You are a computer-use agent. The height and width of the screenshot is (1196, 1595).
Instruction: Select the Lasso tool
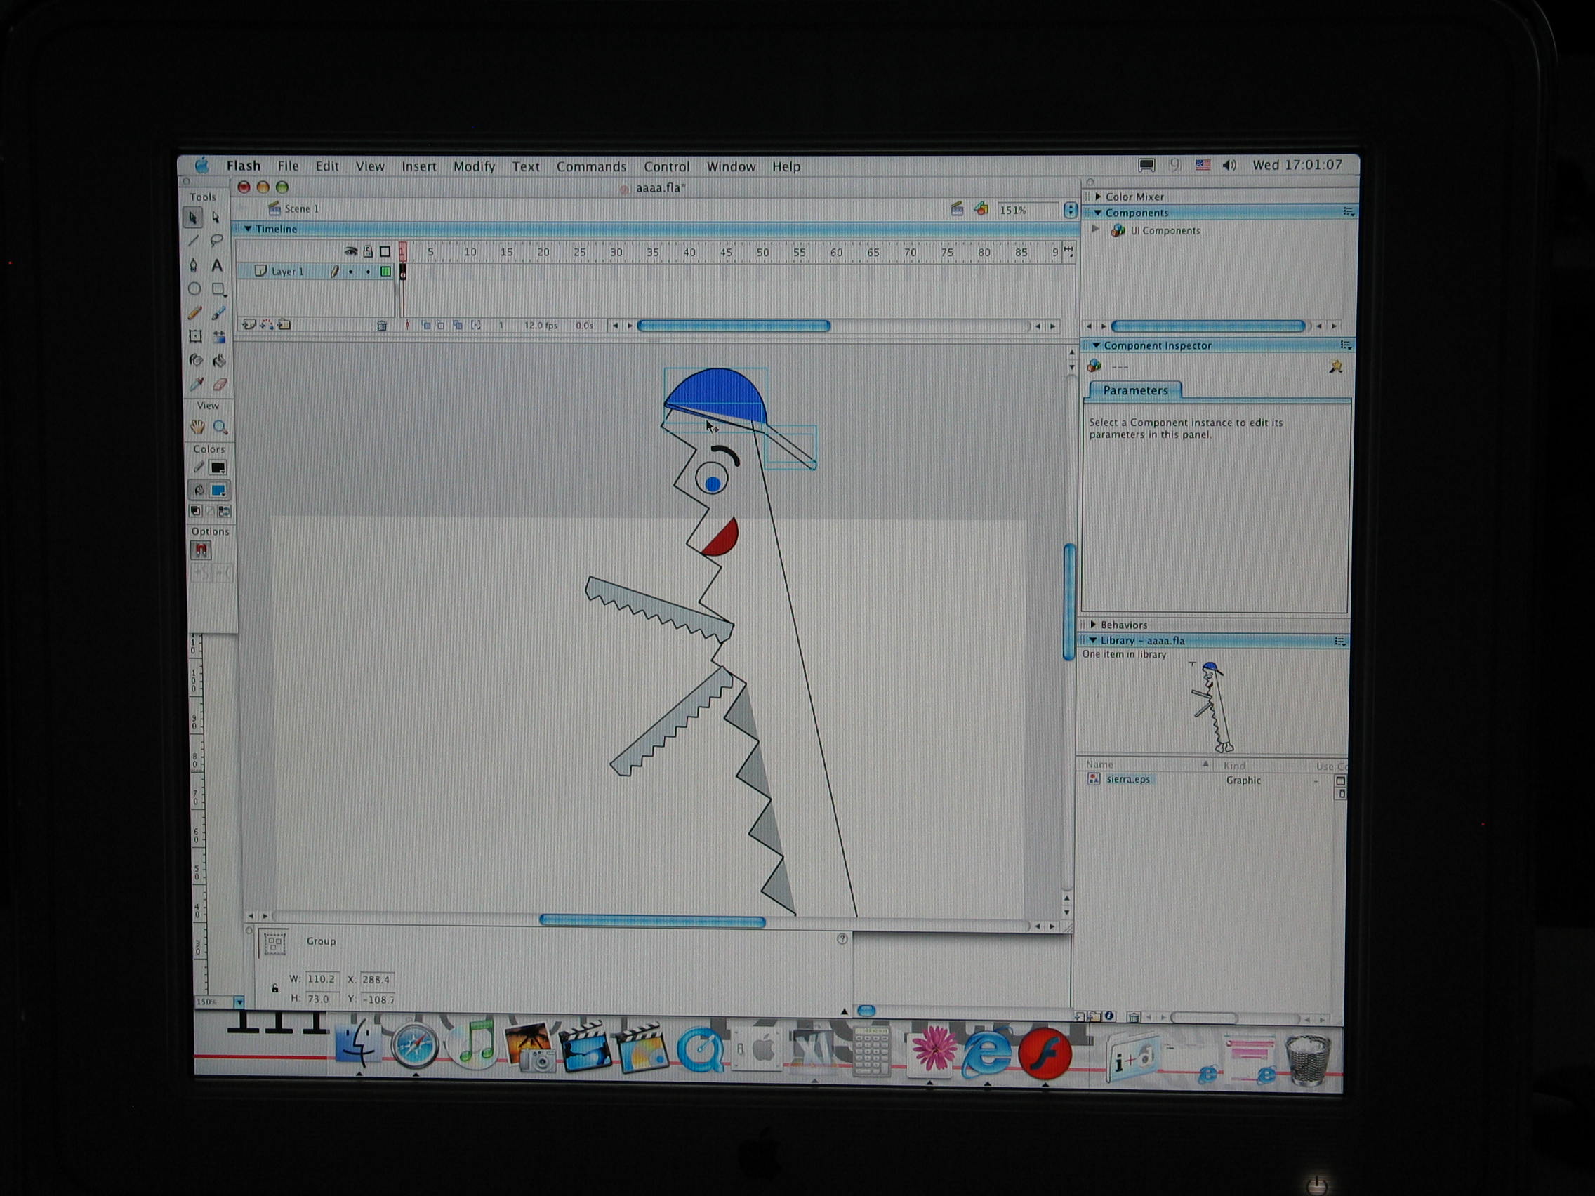point(216,241)
